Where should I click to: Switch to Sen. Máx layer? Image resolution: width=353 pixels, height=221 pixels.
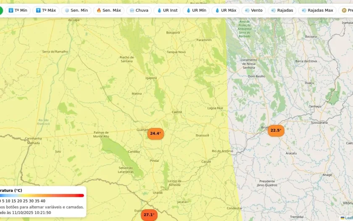click(109, 11)
